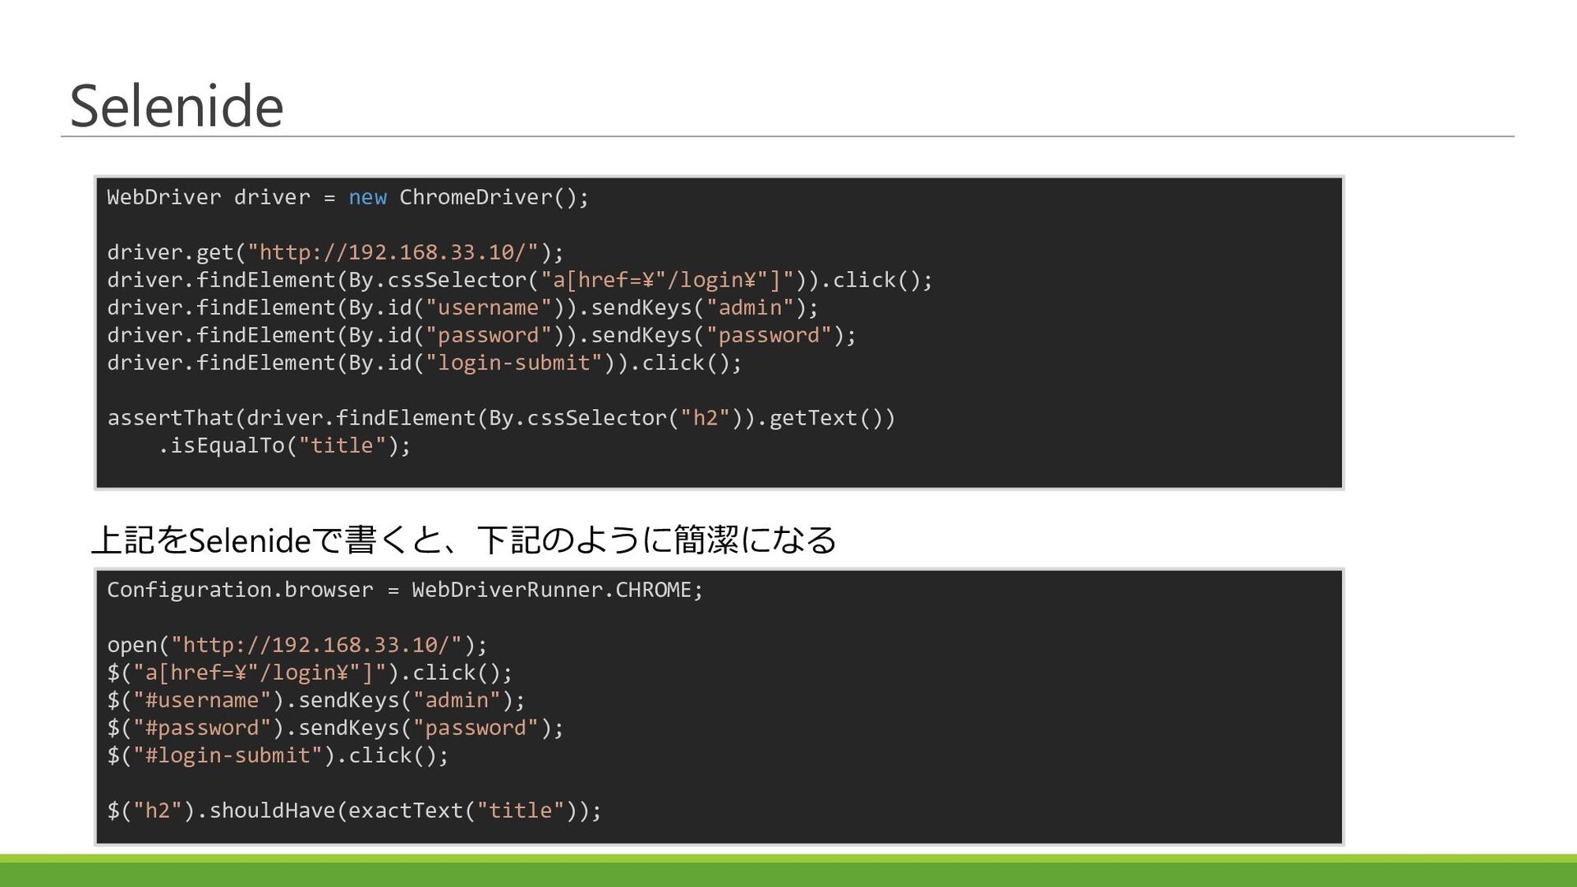Screen dimensions: 1577x887
Task: Click the "login-submit" string in top block
Action: [513, 363]
